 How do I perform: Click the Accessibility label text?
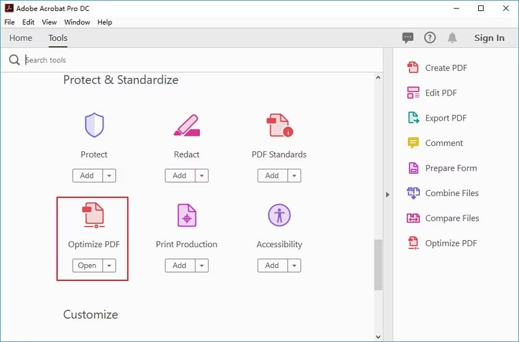click(279, 245)
